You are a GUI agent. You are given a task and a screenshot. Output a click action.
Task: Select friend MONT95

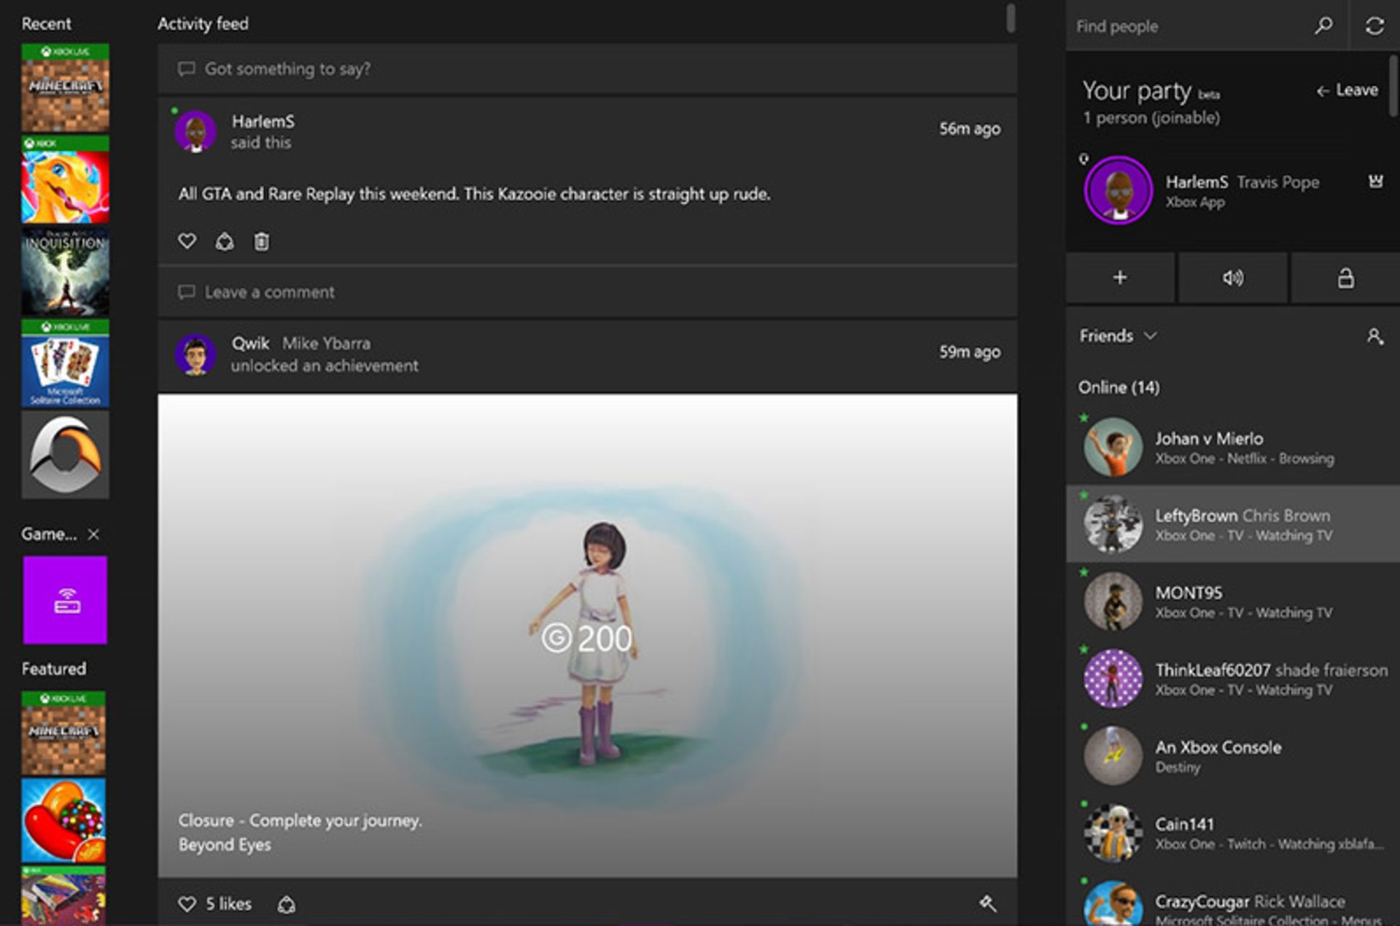[x=1233, y=601]
